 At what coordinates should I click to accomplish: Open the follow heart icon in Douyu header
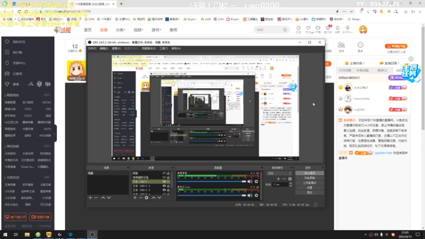[308, 28]
